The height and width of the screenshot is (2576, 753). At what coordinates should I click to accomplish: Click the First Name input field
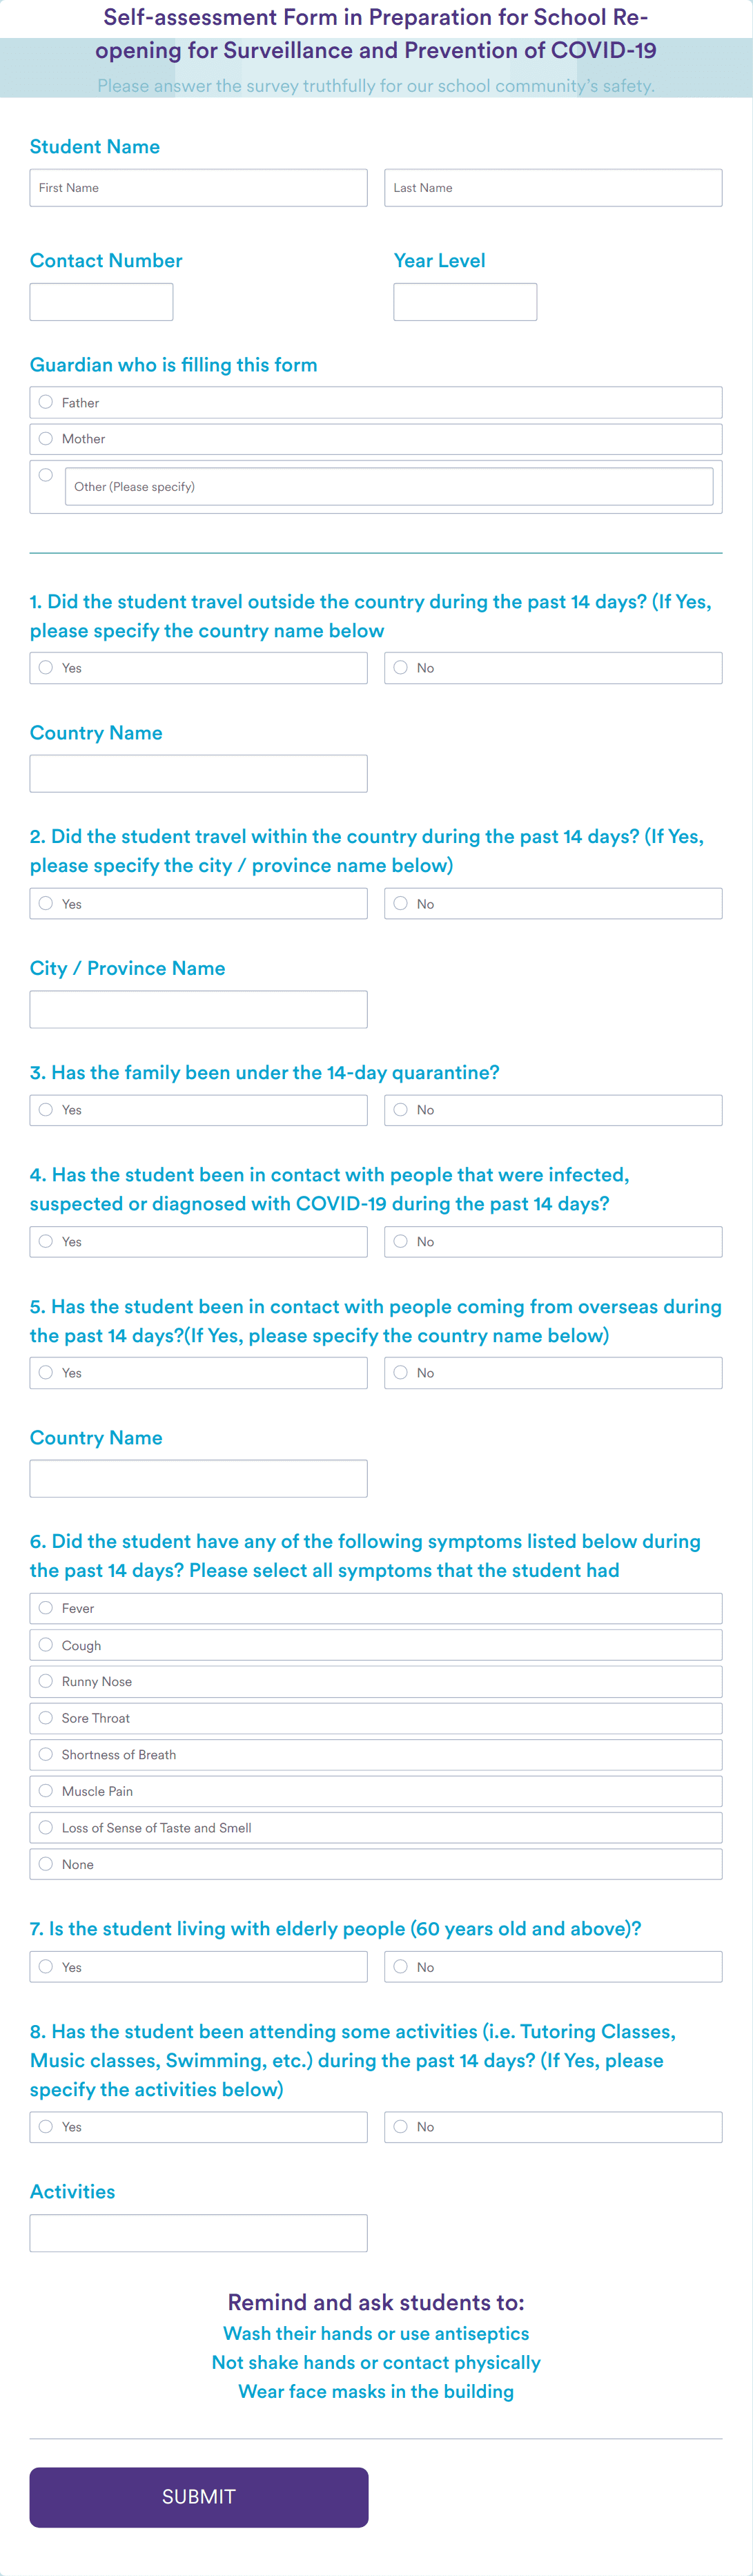[x=198, y=187]
